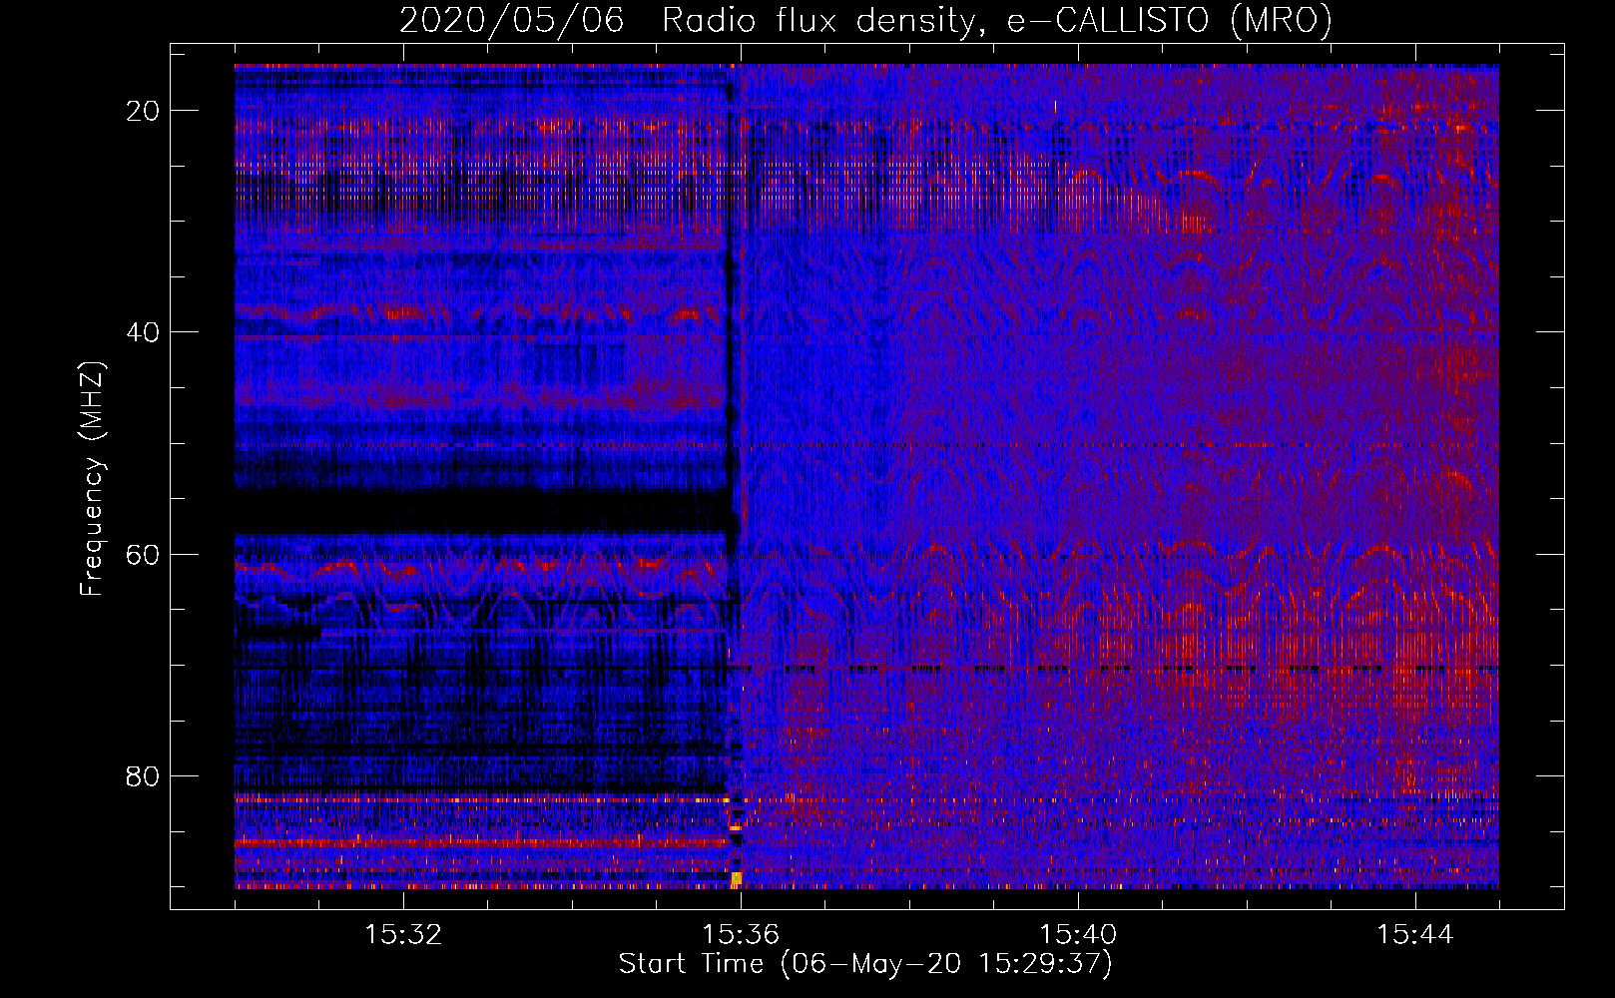The width and height of the screenshot is (1615, 998).
Task: Click the "Start Time (06-May-20 15:29:37)" x-axis label
Action: [x=865, y=964]
